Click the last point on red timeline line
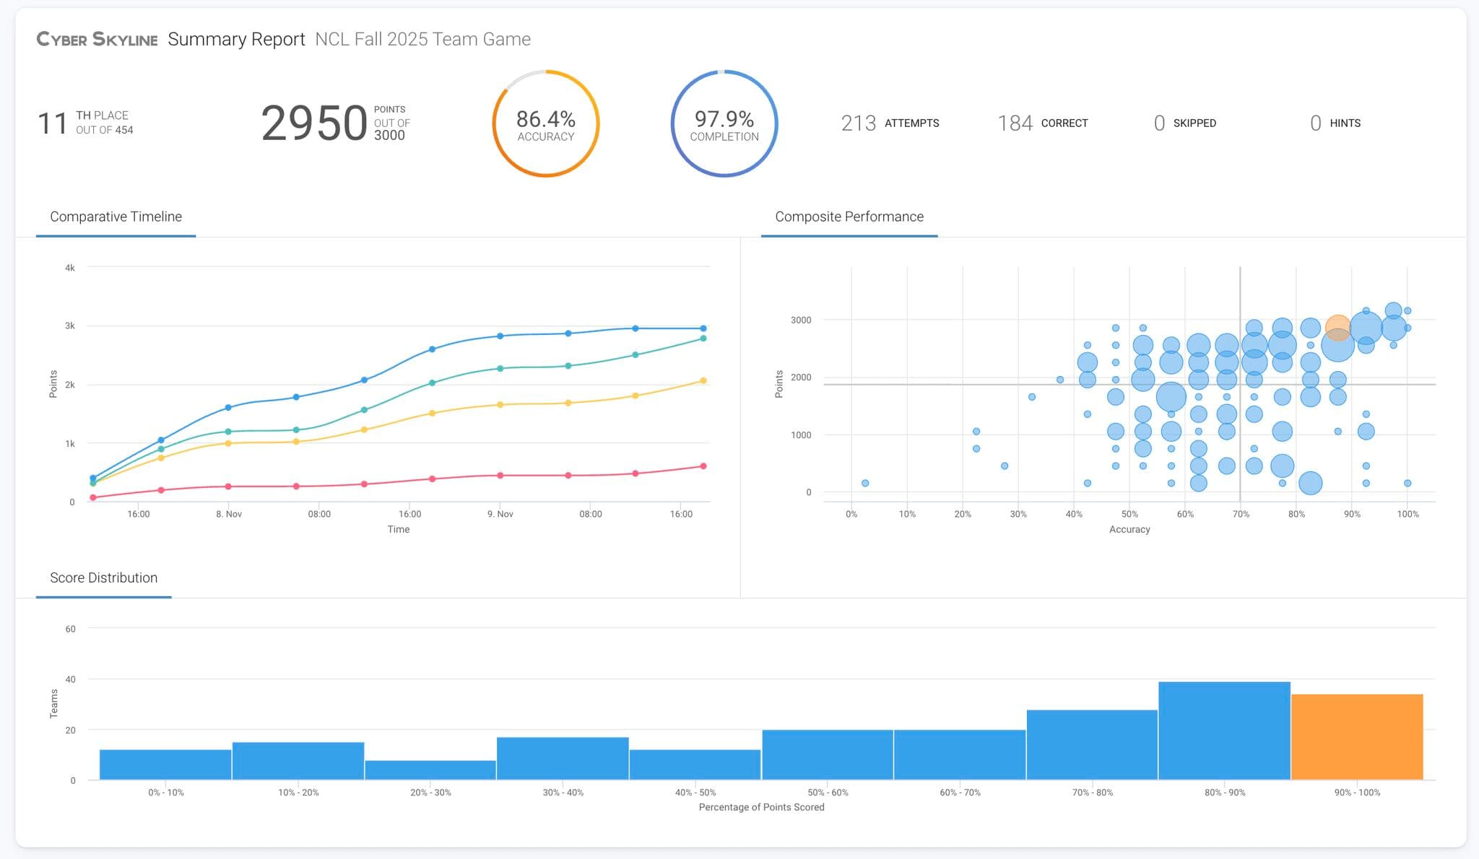The height and width of the screenshot is (859, 1479). 703,466
